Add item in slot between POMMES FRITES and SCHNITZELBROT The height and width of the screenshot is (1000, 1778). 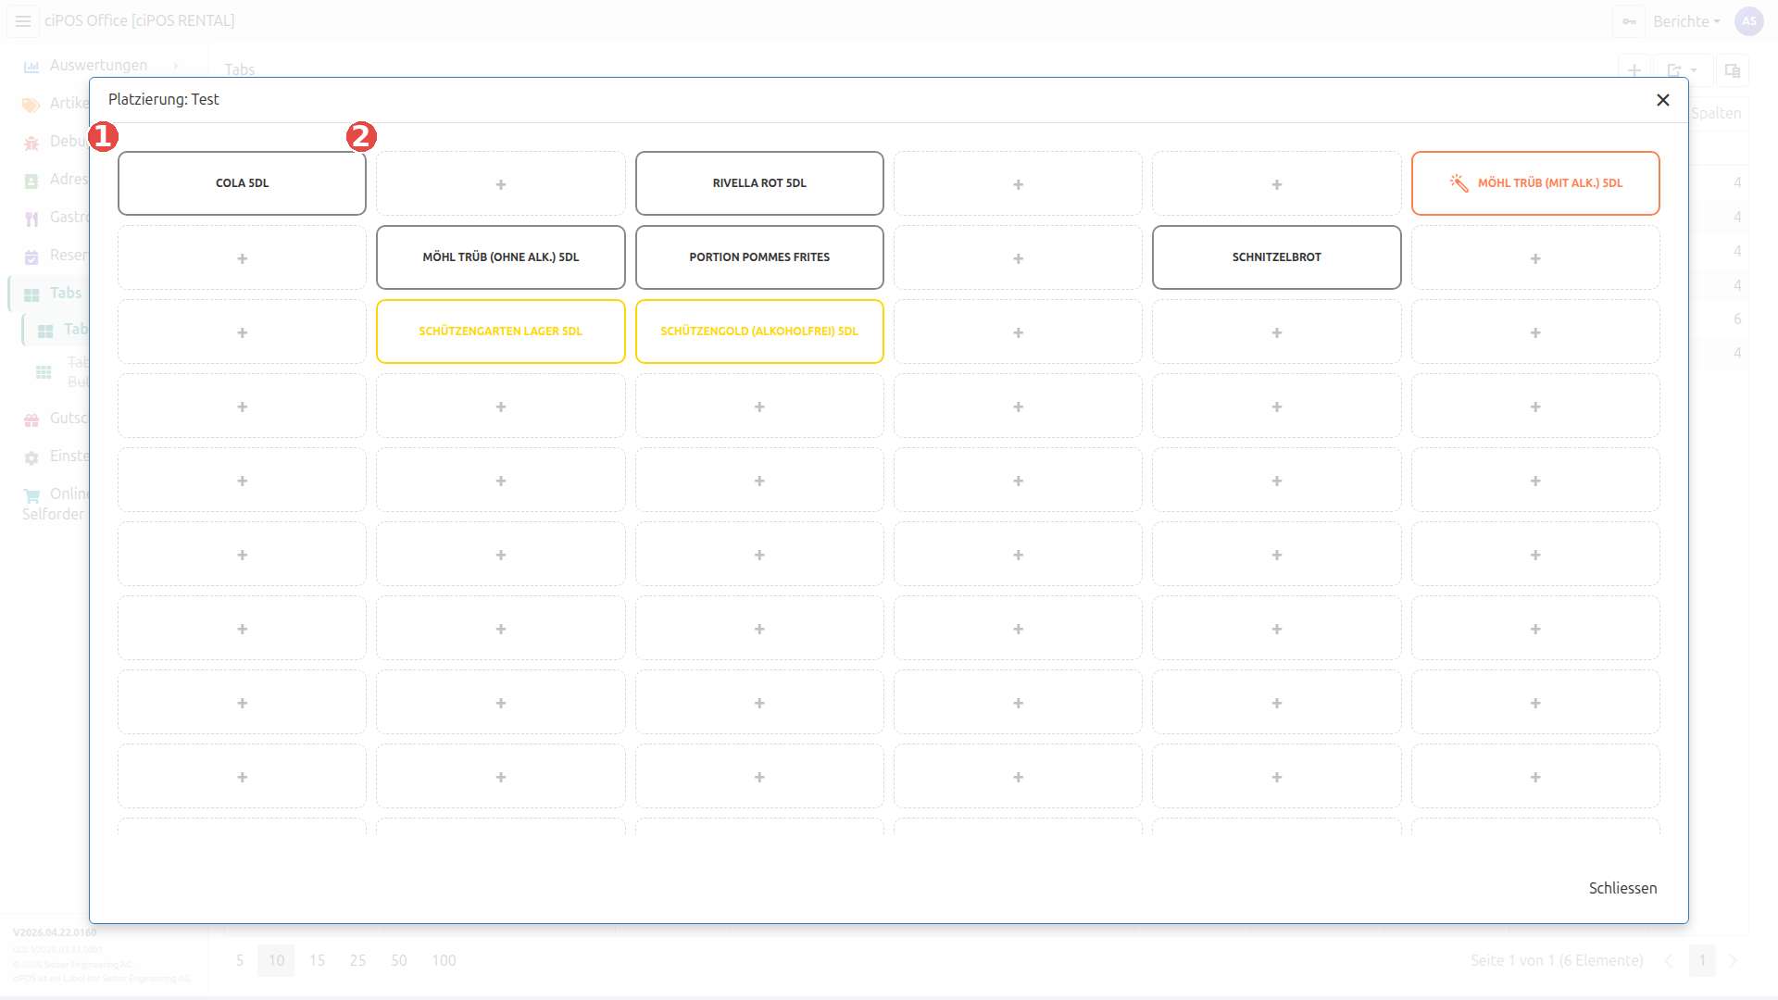pos(1018,257)
